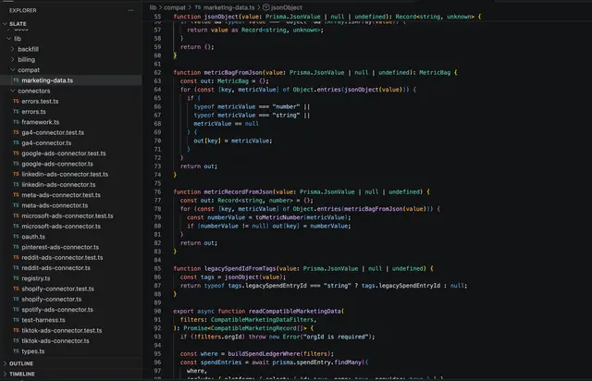Click the lib breadcrumb segment
This screenshot has height=381, width=592.
pyautogui.click(x=153, y=7)
